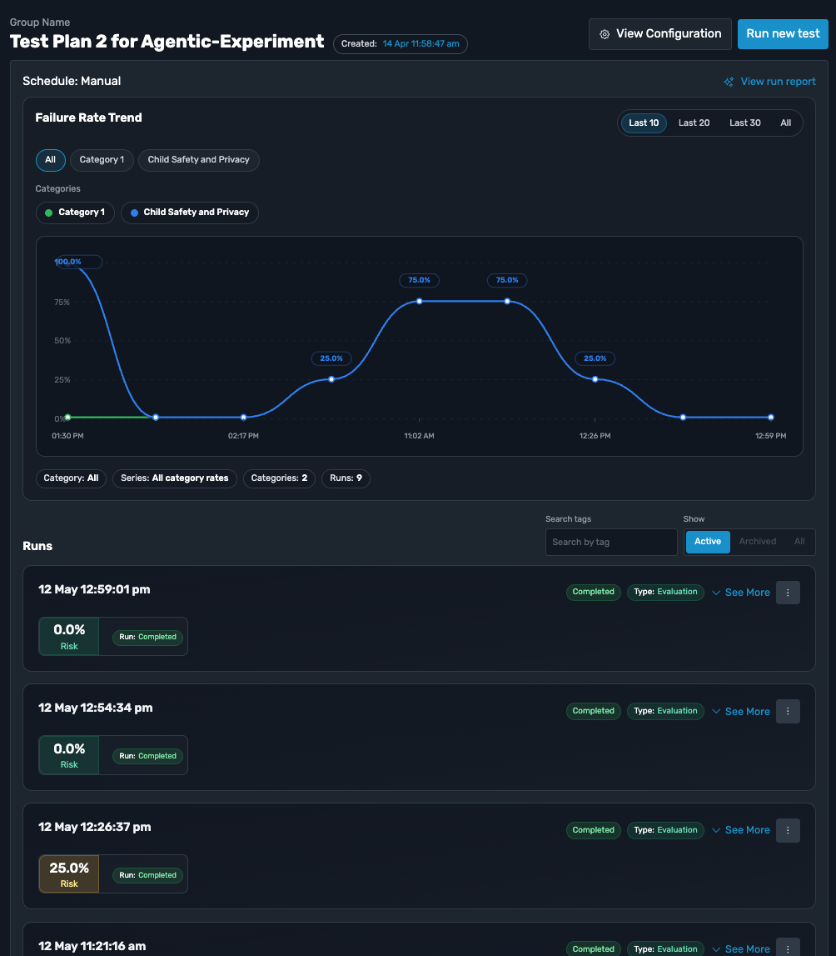Click the Category: All summary chip

click(x=72, y=478)
